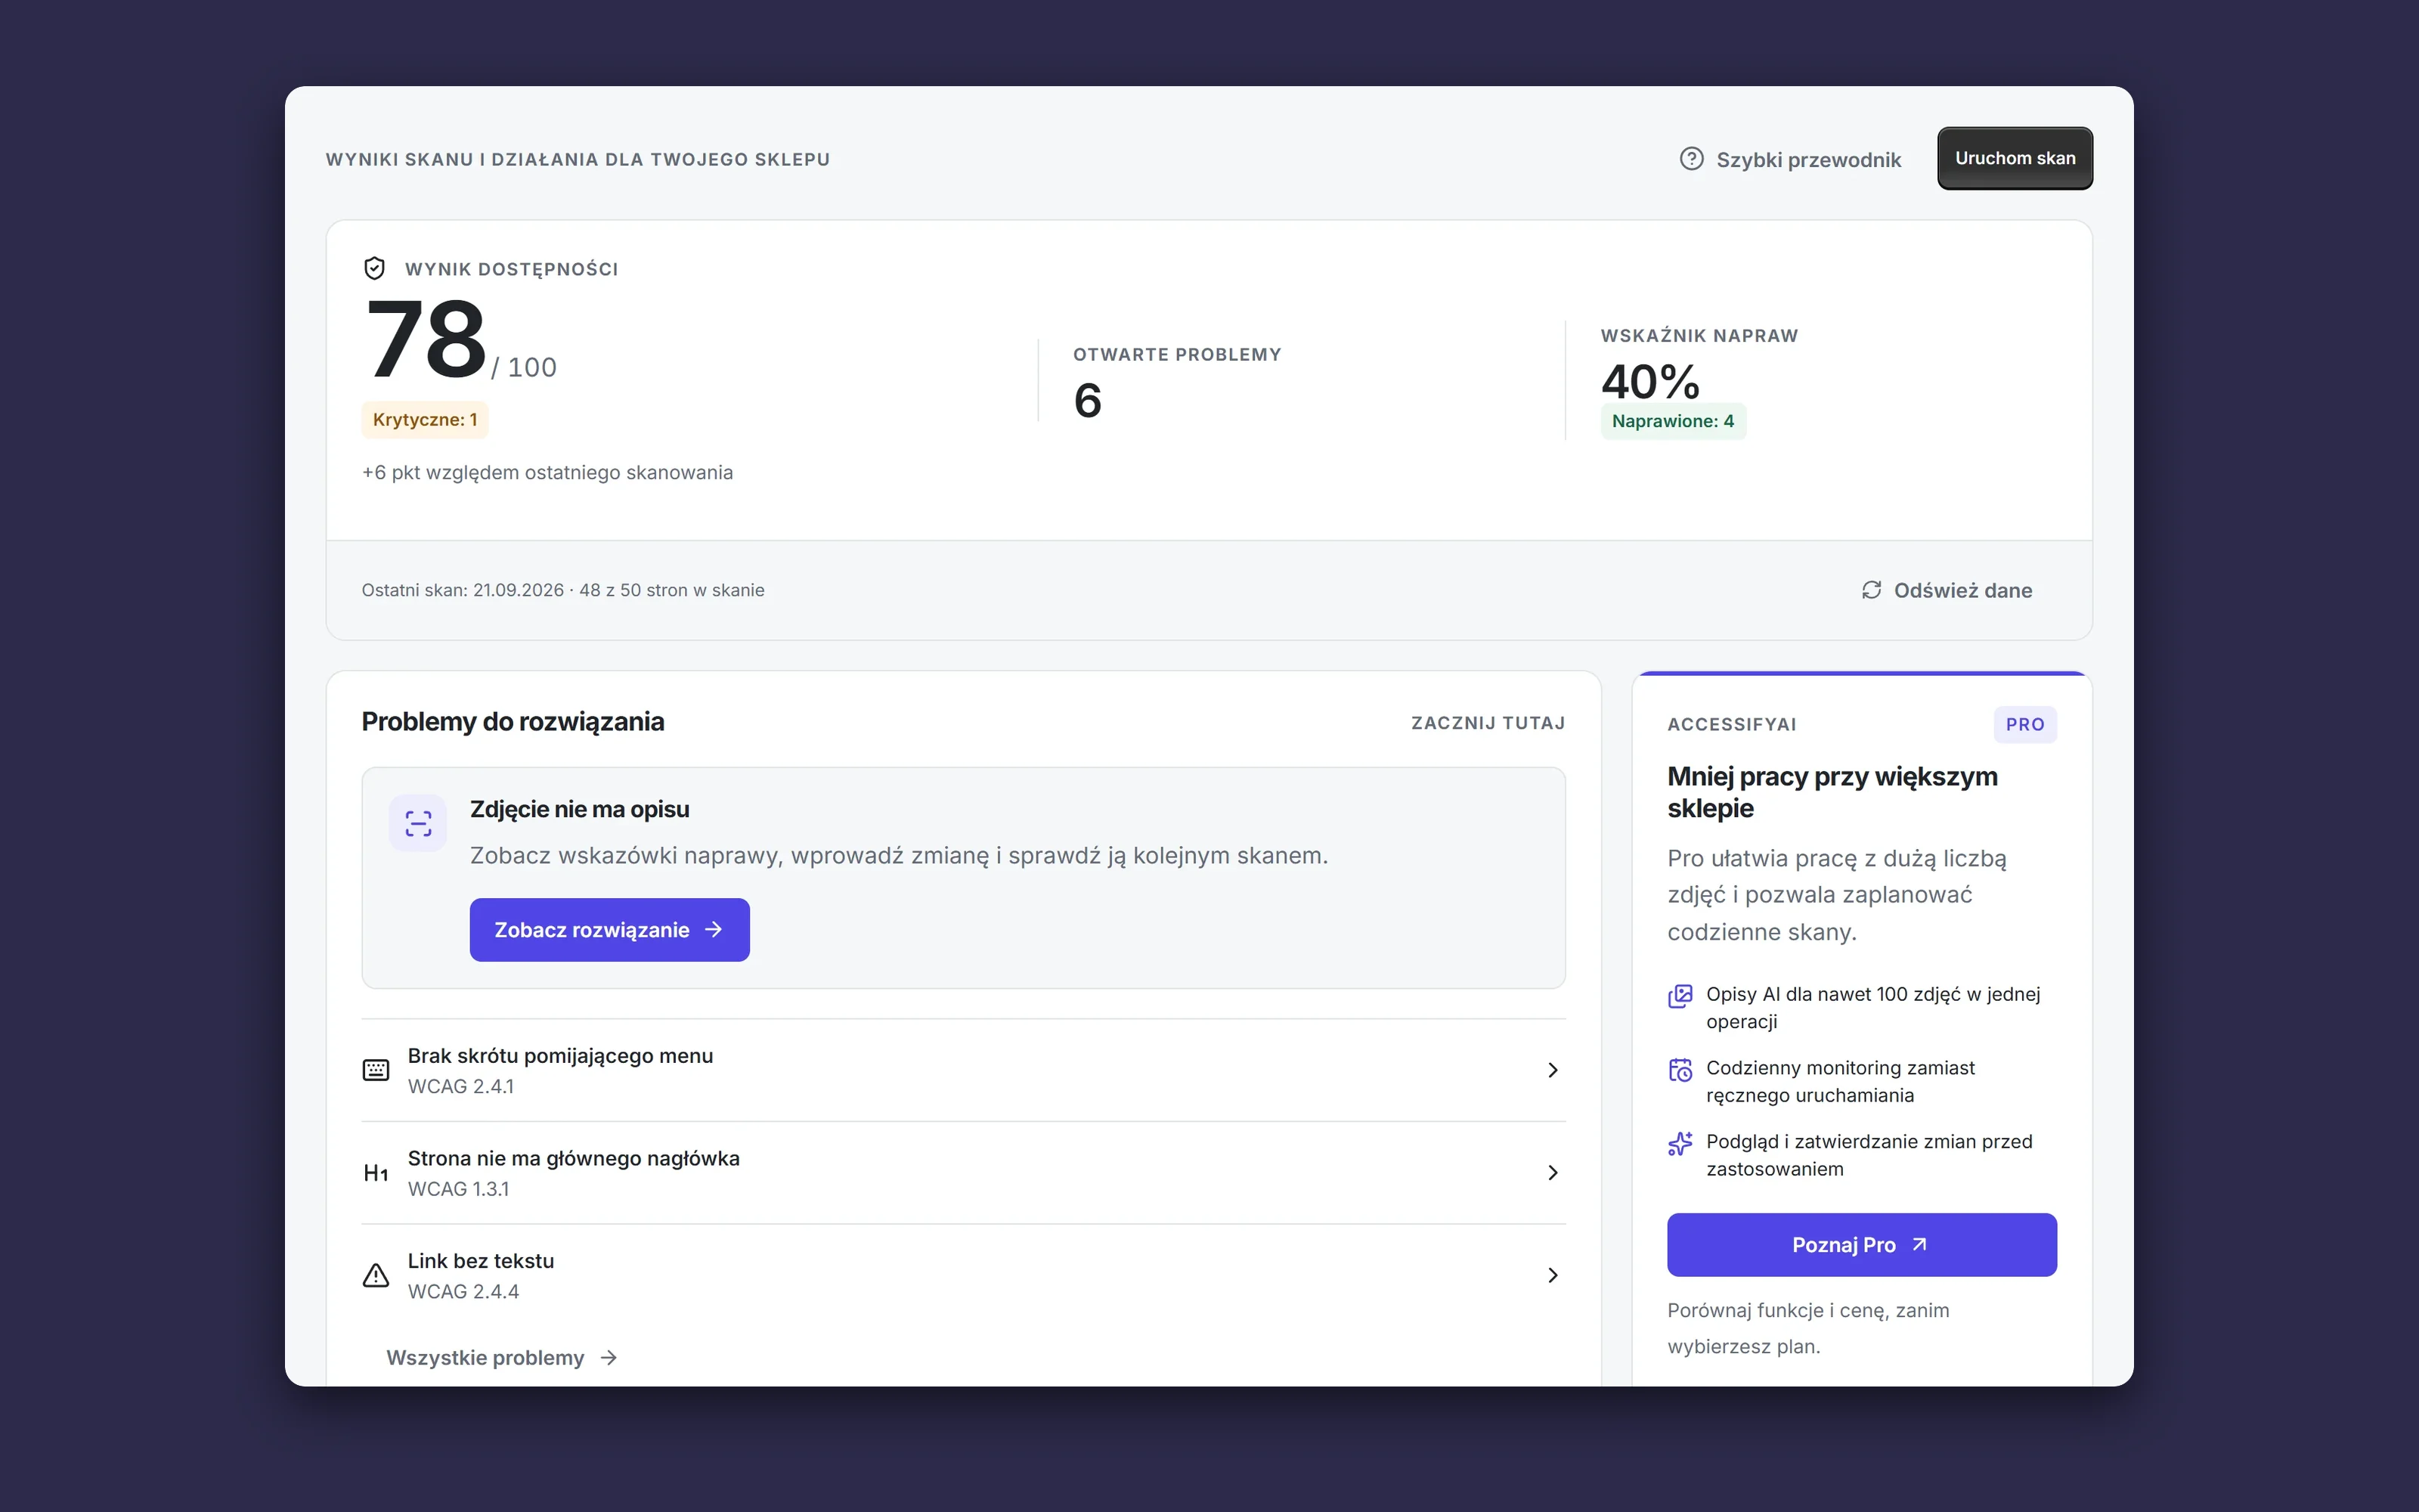Click the keyboard icon for Brak skrótu pomijającego menu
Image resolution: width=2419 pixels, height=1512 pixels.
point(376,1070)
